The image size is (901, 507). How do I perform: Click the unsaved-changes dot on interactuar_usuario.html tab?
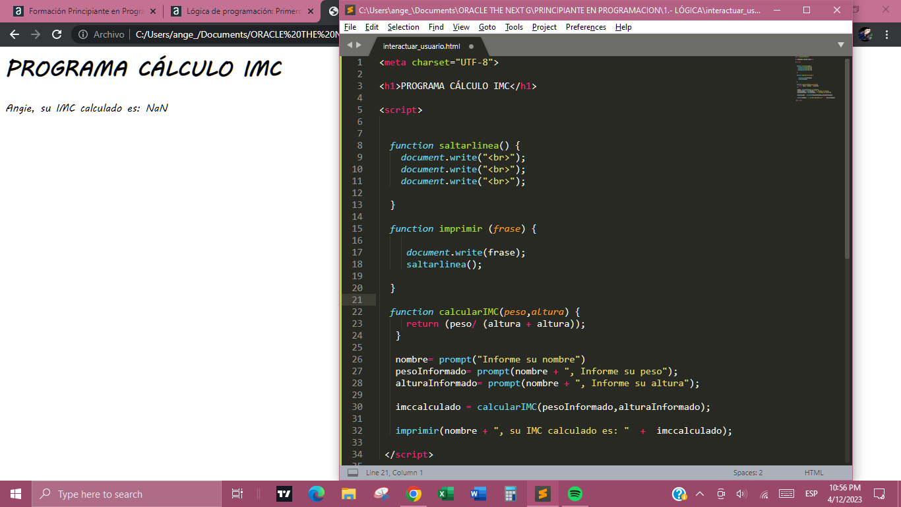click(471, 46)
